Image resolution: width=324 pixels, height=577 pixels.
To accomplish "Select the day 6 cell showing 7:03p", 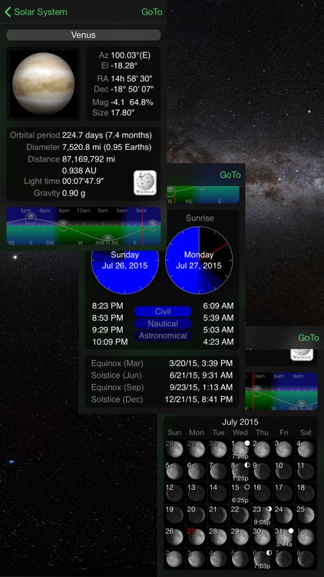I will (x=262, y=559).
